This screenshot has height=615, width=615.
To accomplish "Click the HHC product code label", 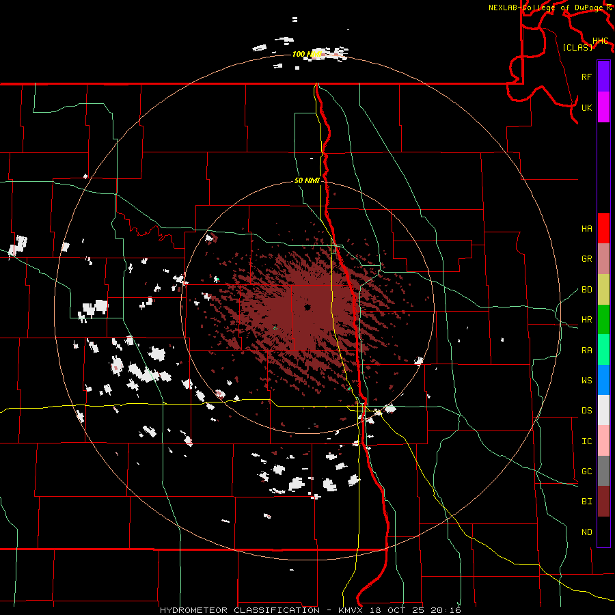I will tap(600, 41).
